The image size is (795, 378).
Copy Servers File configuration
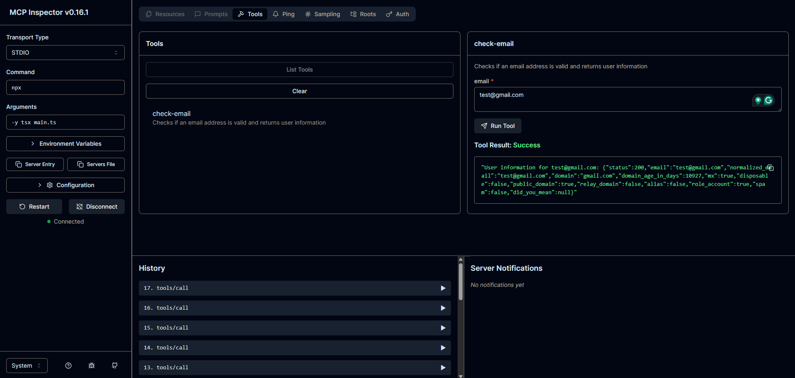[x=96, y=164]
